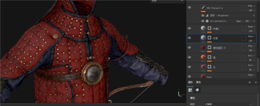Open opacity dropdown of hsl_perceptive filter
260x106 pixels.
(248, 21)
